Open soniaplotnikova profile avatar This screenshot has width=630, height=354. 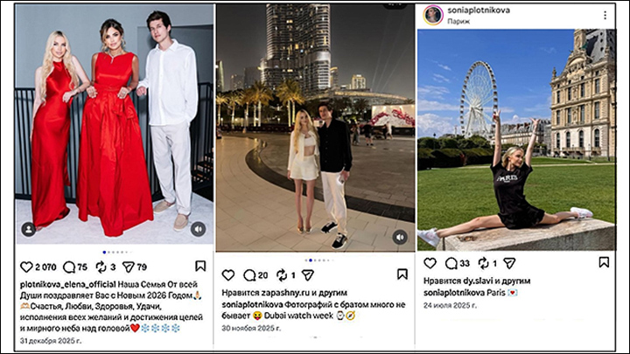433,15
